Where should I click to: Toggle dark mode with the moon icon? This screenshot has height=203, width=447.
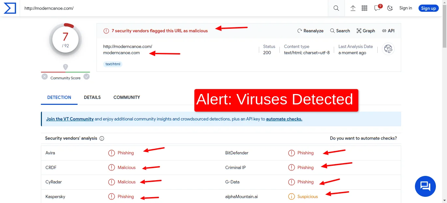pyautogui.click(x=390, y=8)
